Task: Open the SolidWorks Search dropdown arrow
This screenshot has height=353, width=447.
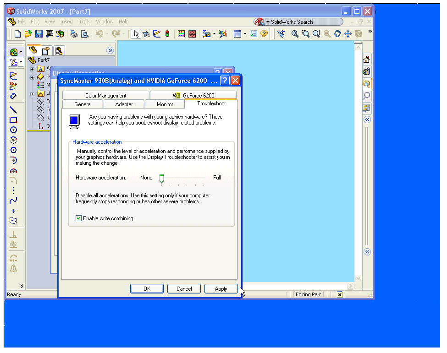Action: click(268, 22)
